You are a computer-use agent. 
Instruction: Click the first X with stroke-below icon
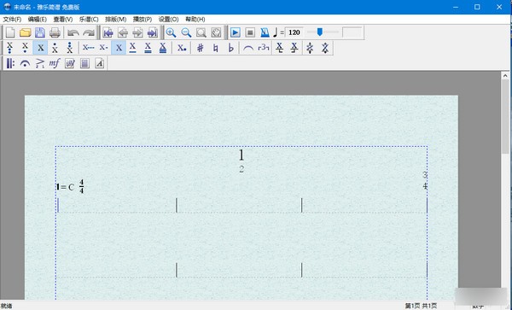point(280,48)
